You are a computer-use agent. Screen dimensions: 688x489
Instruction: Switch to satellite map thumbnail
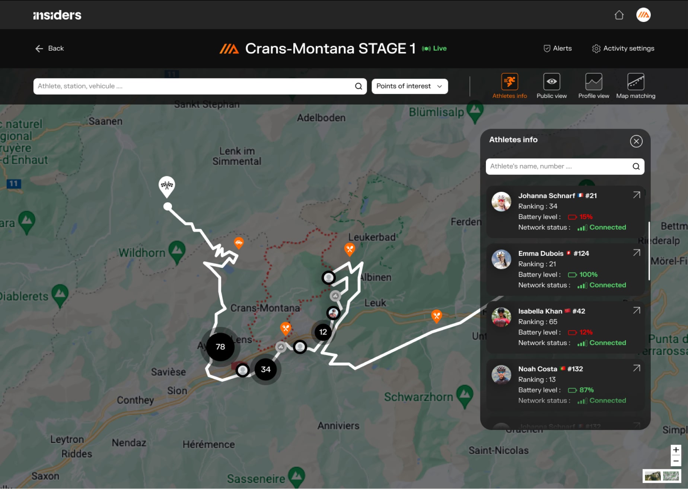pyautogui.click(x=653, y=476)
